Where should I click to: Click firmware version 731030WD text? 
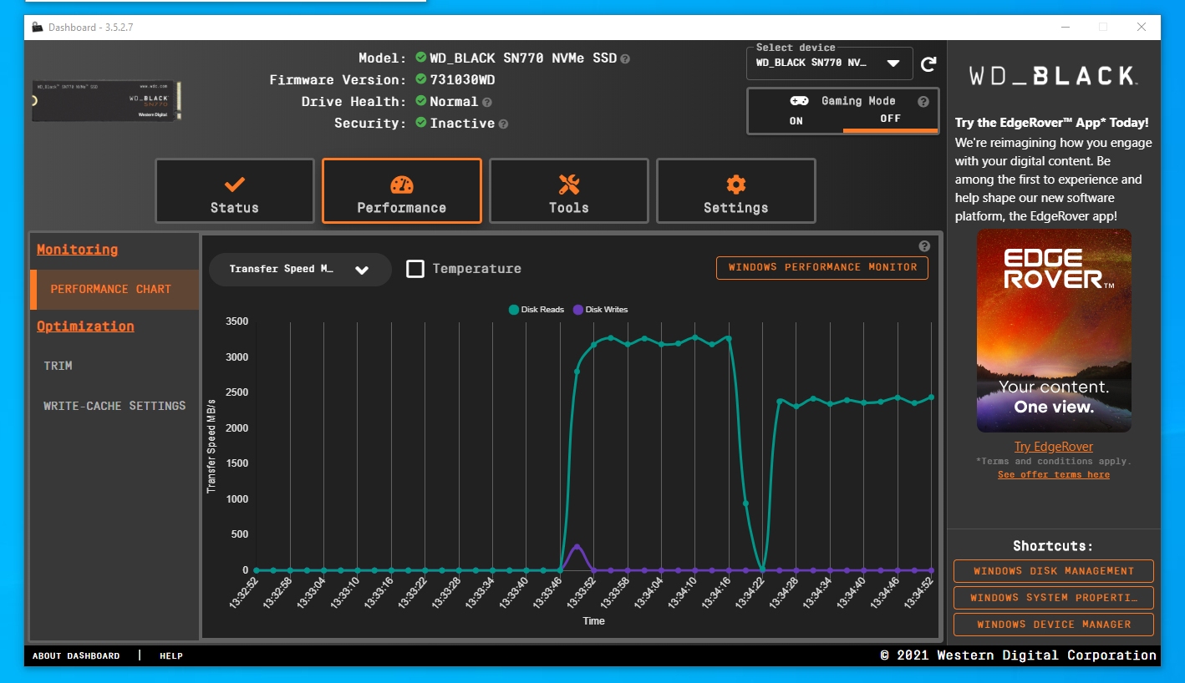pos(462,80)
